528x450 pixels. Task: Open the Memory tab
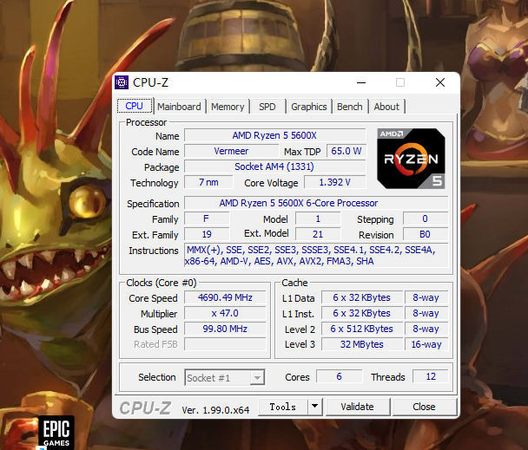point(228,107)
